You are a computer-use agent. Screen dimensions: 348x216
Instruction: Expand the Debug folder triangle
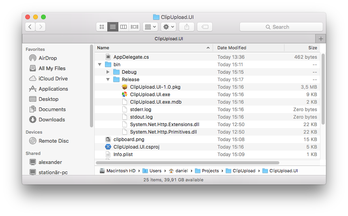(x=108, y=72)
